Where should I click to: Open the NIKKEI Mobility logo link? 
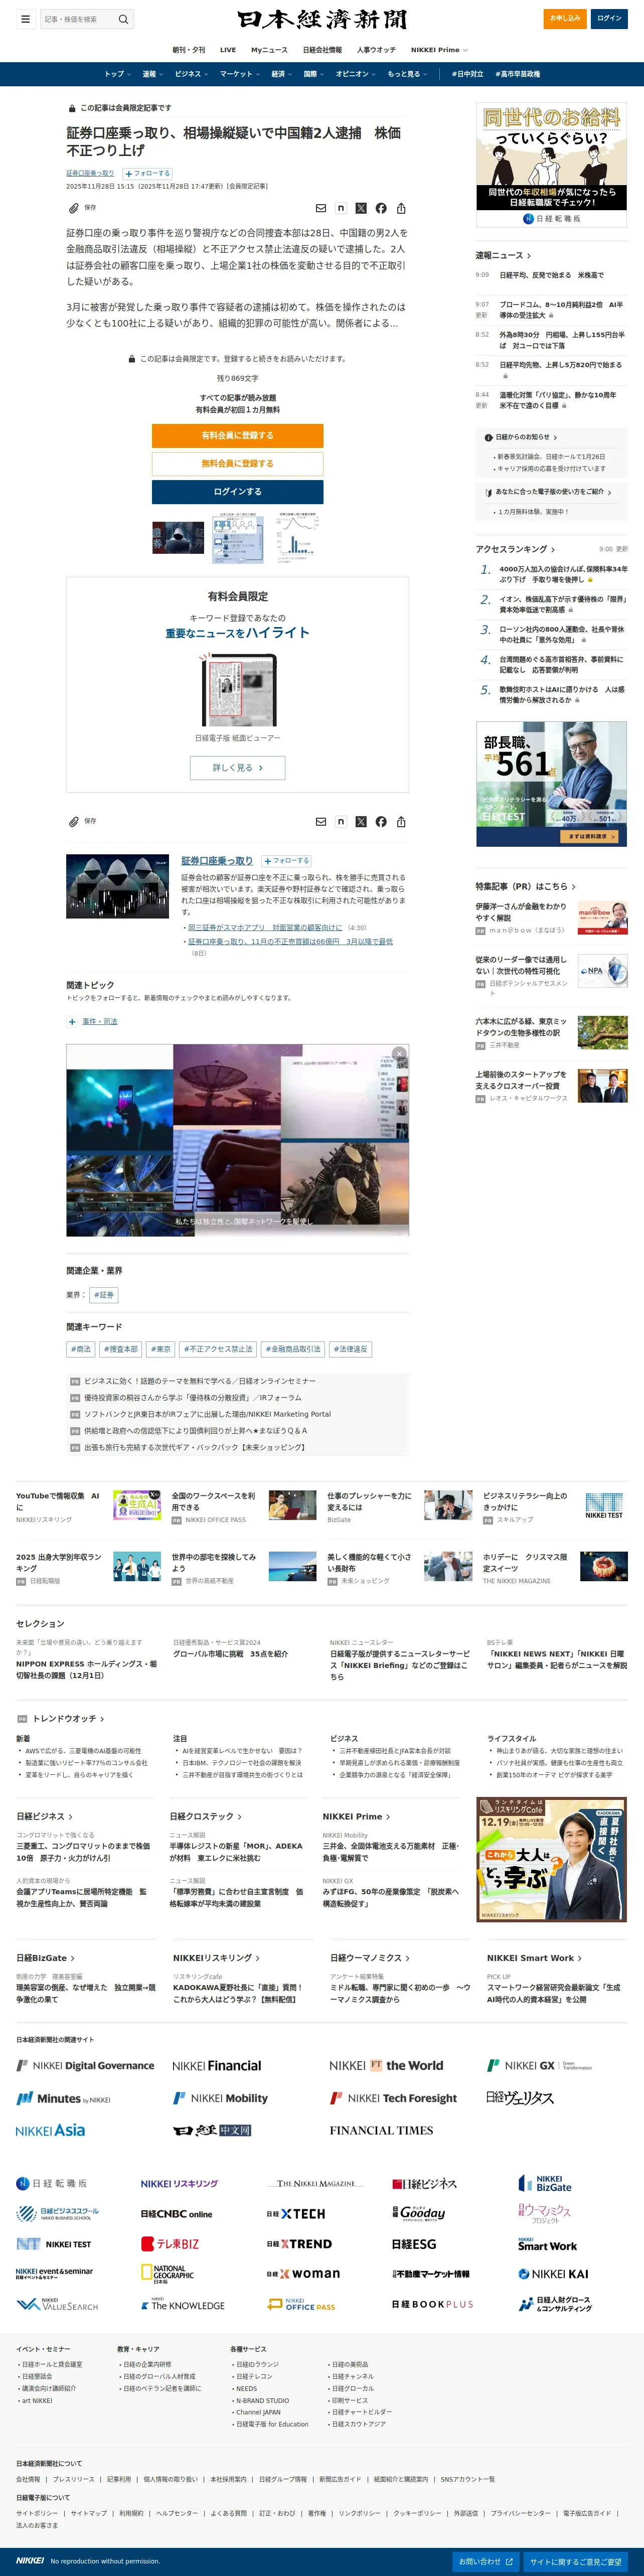click(220, 2098)
